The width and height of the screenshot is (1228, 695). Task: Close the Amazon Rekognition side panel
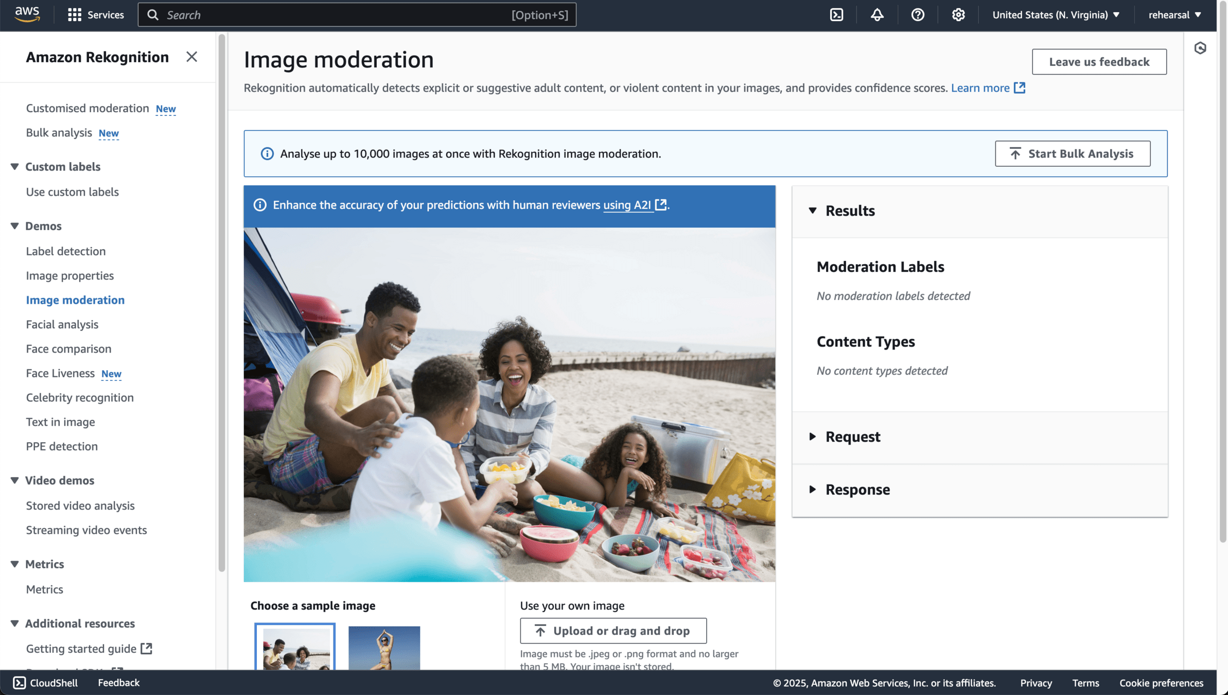[x=191, y=57]
